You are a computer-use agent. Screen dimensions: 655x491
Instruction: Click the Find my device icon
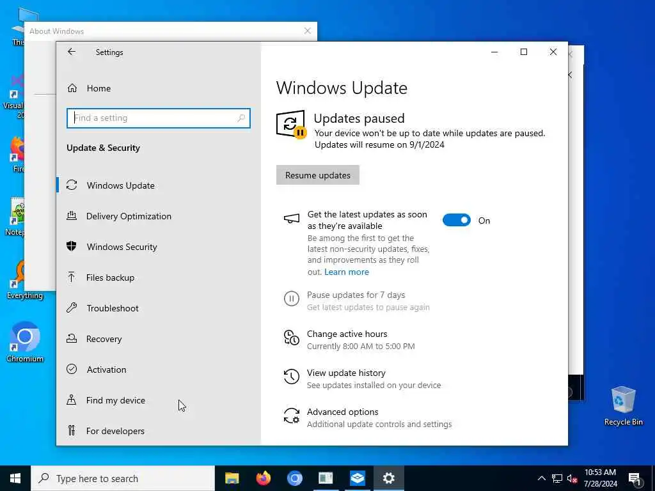click(72, 400)
